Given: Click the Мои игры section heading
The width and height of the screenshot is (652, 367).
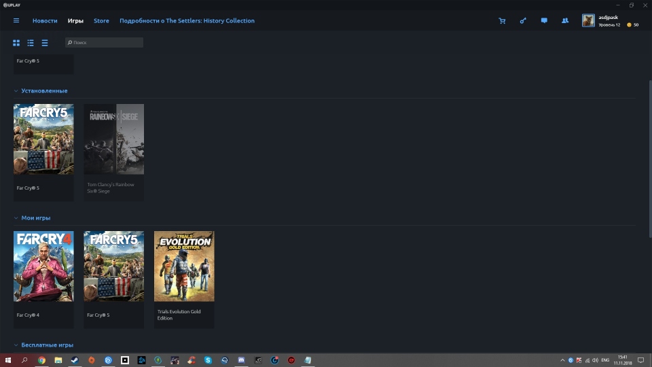Looking at the screenshot, I should [36, 218].
